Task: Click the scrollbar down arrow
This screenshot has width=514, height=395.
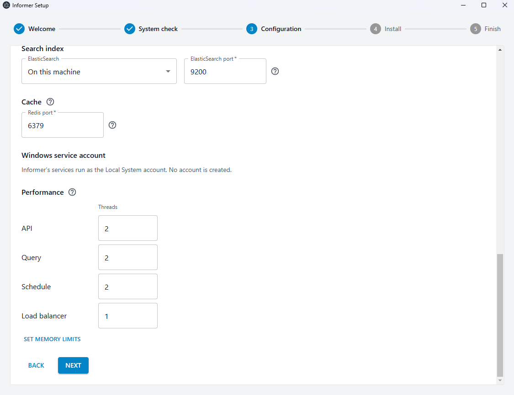Action: [x=500, y=380]
